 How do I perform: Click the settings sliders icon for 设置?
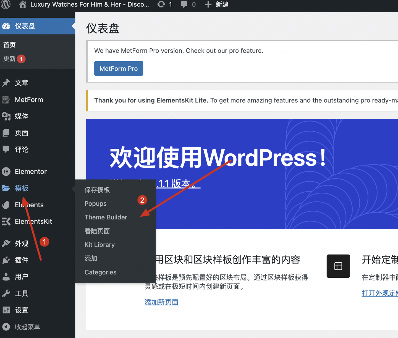6,310
